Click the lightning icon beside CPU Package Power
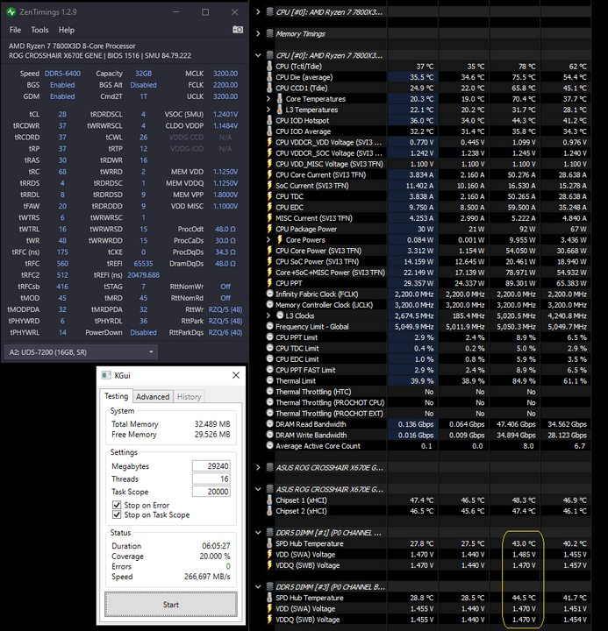Image resolution: width=608 pixels, height=631 pixels. 269,229
